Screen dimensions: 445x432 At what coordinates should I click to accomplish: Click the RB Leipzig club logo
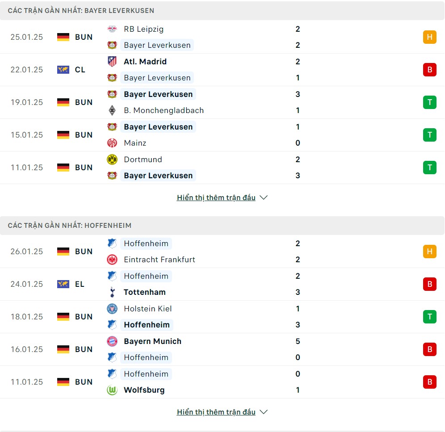112,29
